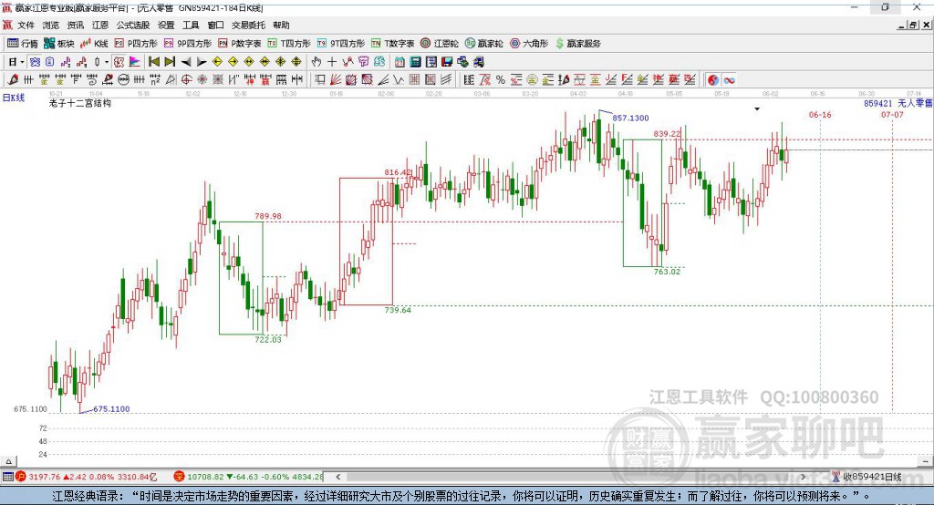
Task: Open 赢家服务 with the dollar icon
Action: tap(577, 44)
